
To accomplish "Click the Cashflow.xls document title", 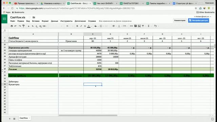I will [18, 17].
